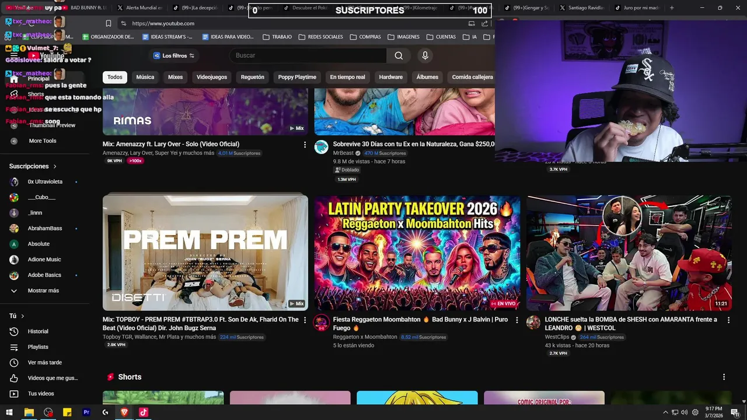Open the Los filtros options button
This screenshot has height=420, width=747.
(x=173, y=55)
